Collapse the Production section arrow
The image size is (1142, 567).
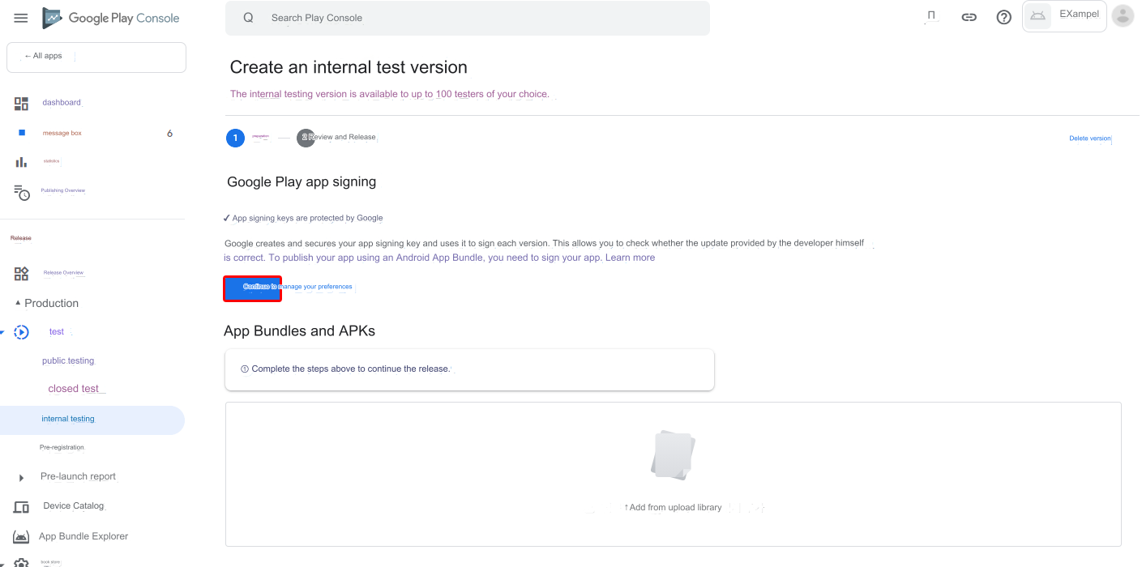(x=18, y=302)
